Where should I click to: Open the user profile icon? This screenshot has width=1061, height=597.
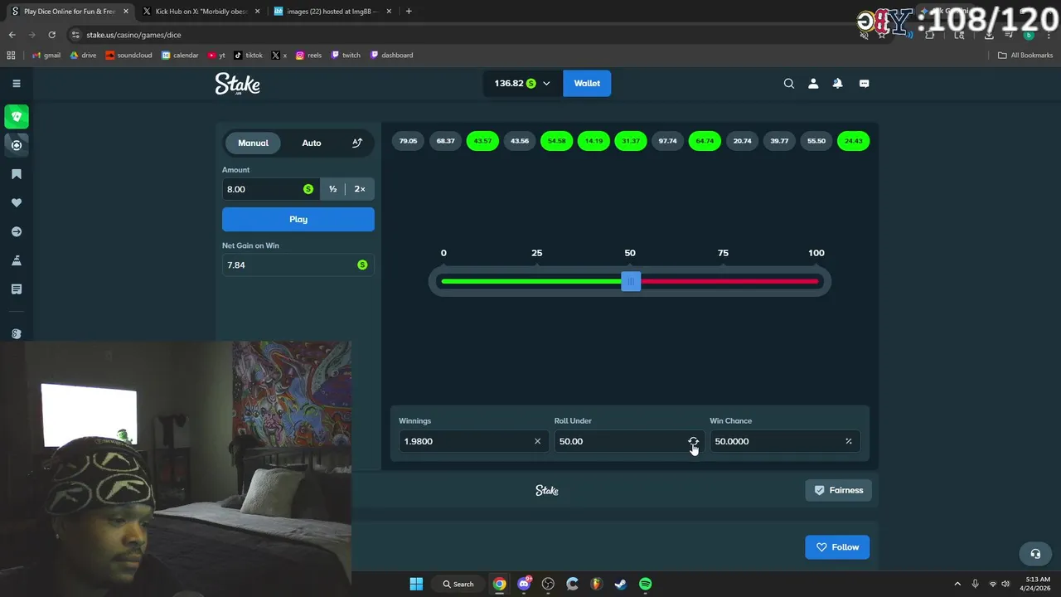click(x=813, y=83)
